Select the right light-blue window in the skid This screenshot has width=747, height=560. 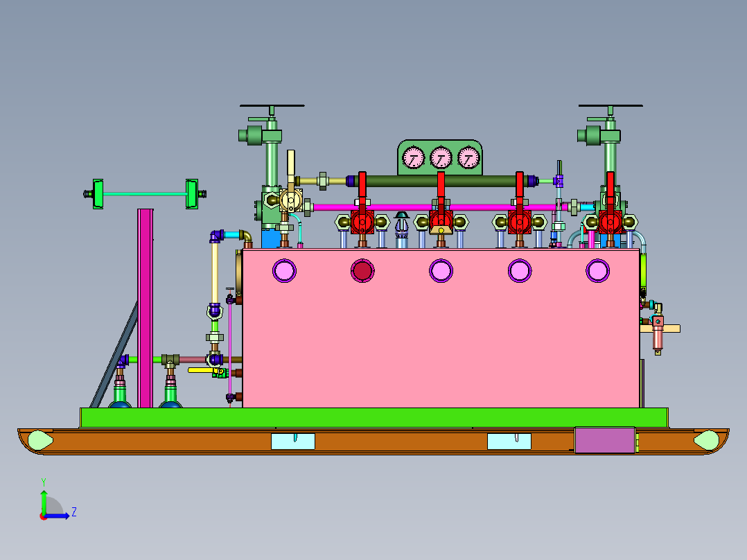(509, 441)
